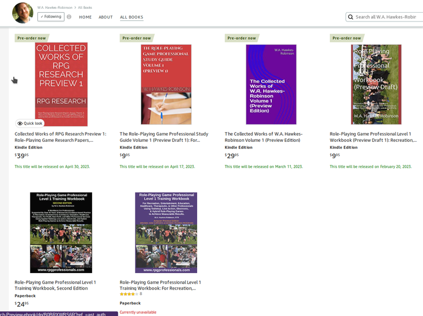Click the $24.95 paperback price
Screen dimensions: 423x316
point(21,304)
